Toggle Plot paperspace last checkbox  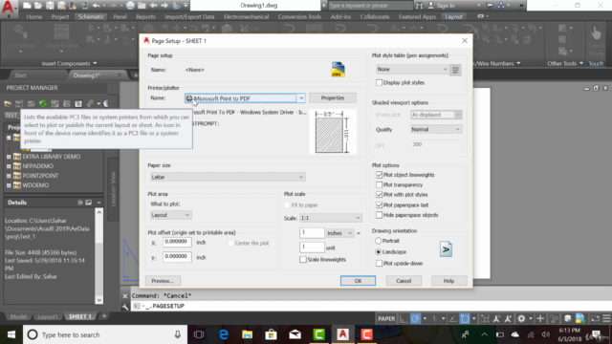[x=379, y=204]
